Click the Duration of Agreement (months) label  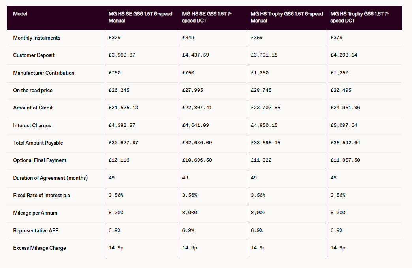(50, 178)
